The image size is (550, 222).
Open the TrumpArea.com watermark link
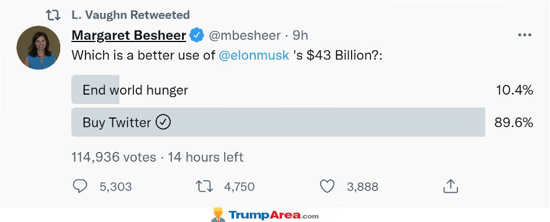[274, 215]
